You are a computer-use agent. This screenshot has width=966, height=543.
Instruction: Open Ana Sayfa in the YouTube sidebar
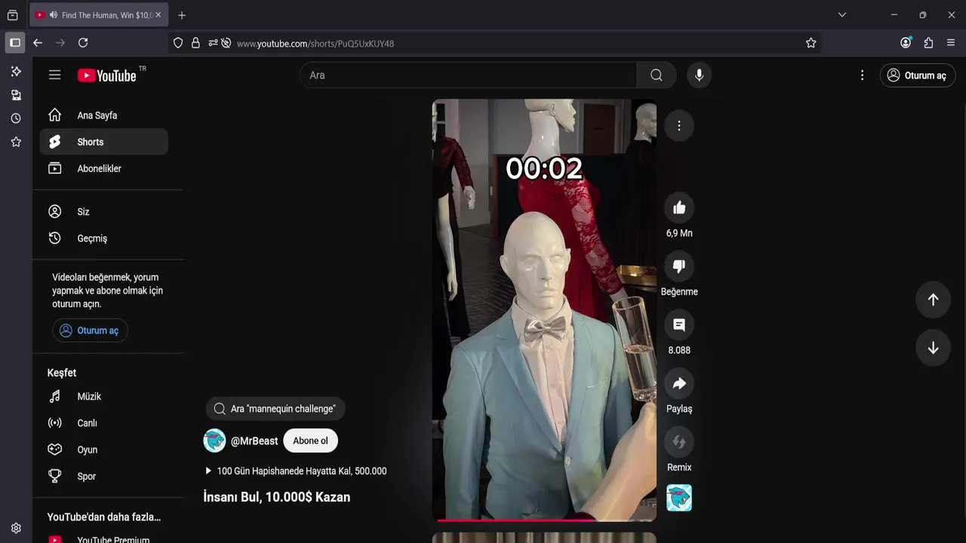pyautogui.click(x=104, y=115)
